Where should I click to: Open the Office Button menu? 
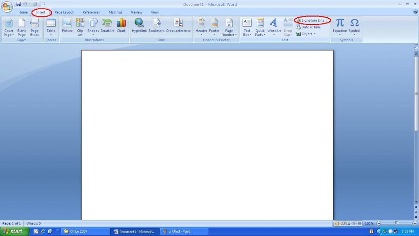[x=7, y=7]
